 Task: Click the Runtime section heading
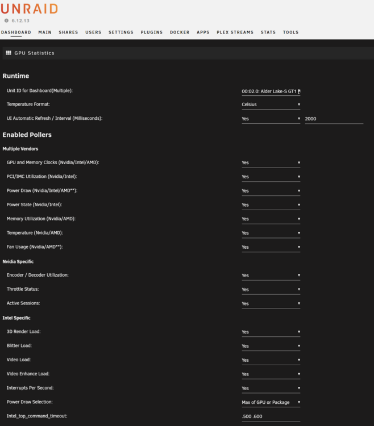pyautogui.click(x=16, y=76)
